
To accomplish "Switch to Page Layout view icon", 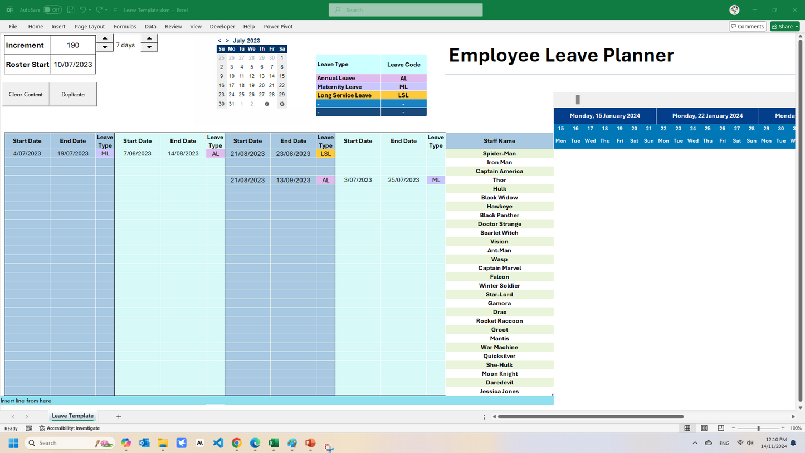I will [704, 428].
